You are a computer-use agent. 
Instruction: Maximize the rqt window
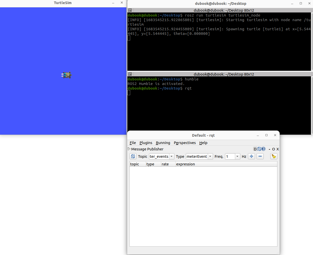266,135
